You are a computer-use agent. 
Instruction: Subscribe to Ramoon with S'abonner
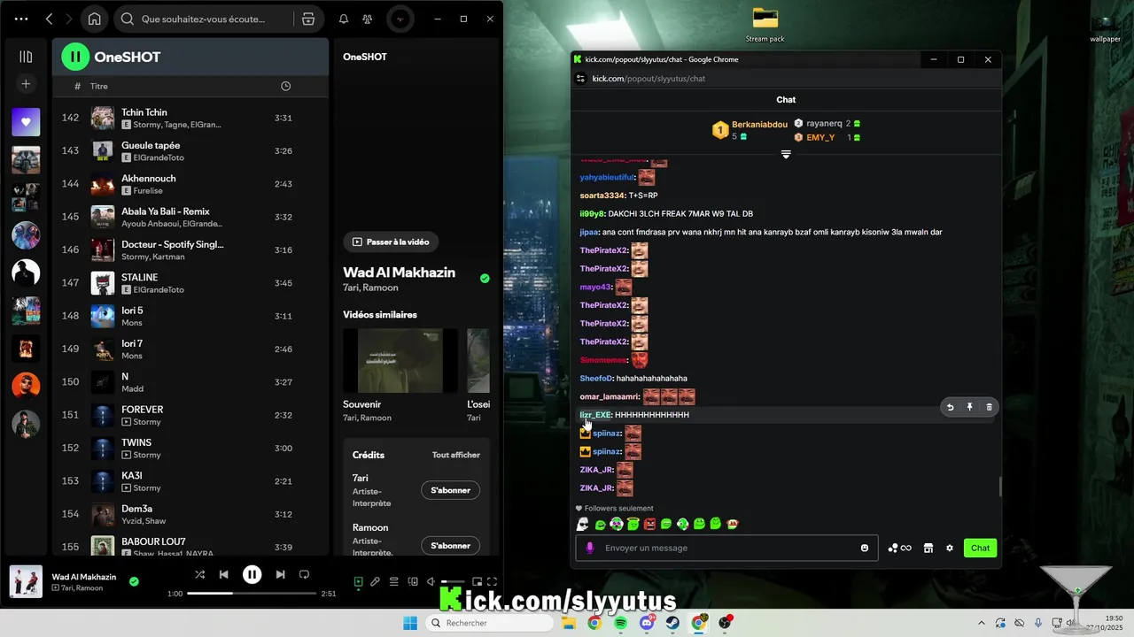(x=450, y=546)
